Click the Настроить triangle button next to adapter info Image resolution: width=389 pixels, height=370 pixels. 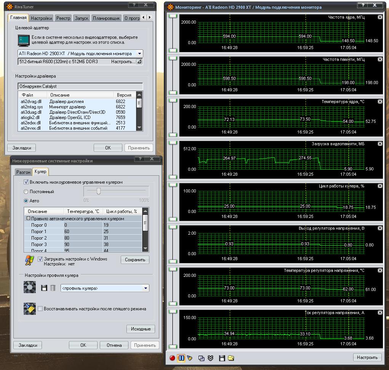139,62
